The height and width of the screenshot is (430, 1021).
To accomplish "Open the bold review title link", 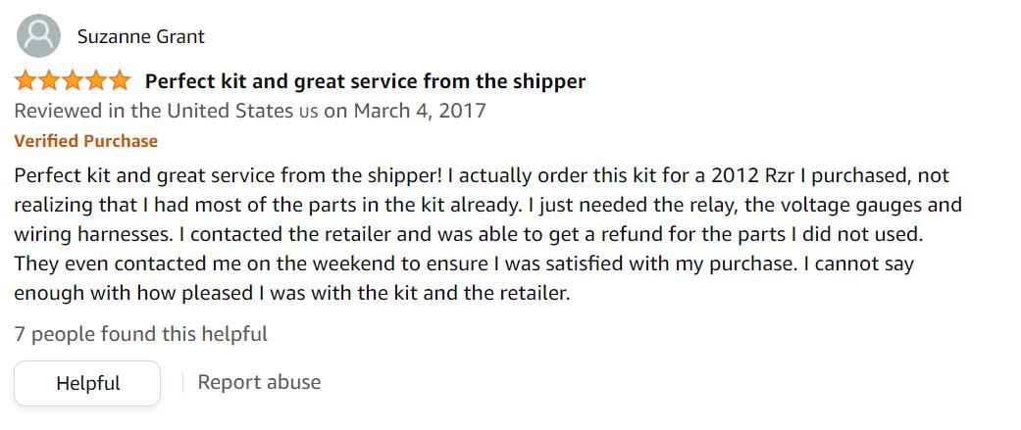I will click(365, 81).
